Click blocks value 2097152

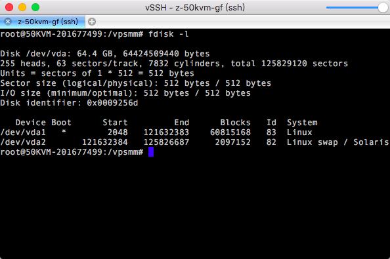pos(233,142)
